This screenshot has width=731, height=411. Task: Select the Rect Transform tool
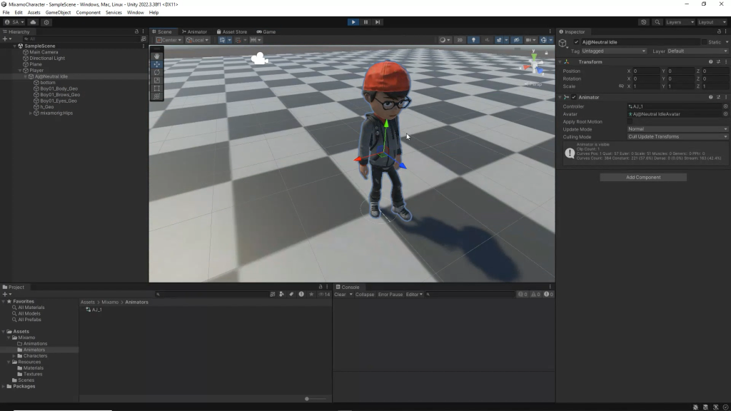pos(156,88)
